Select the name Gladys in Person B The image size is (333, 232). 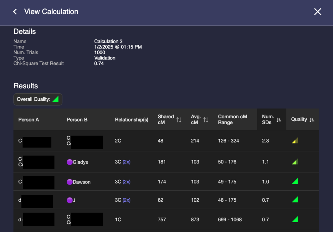(x=80, y=162)
